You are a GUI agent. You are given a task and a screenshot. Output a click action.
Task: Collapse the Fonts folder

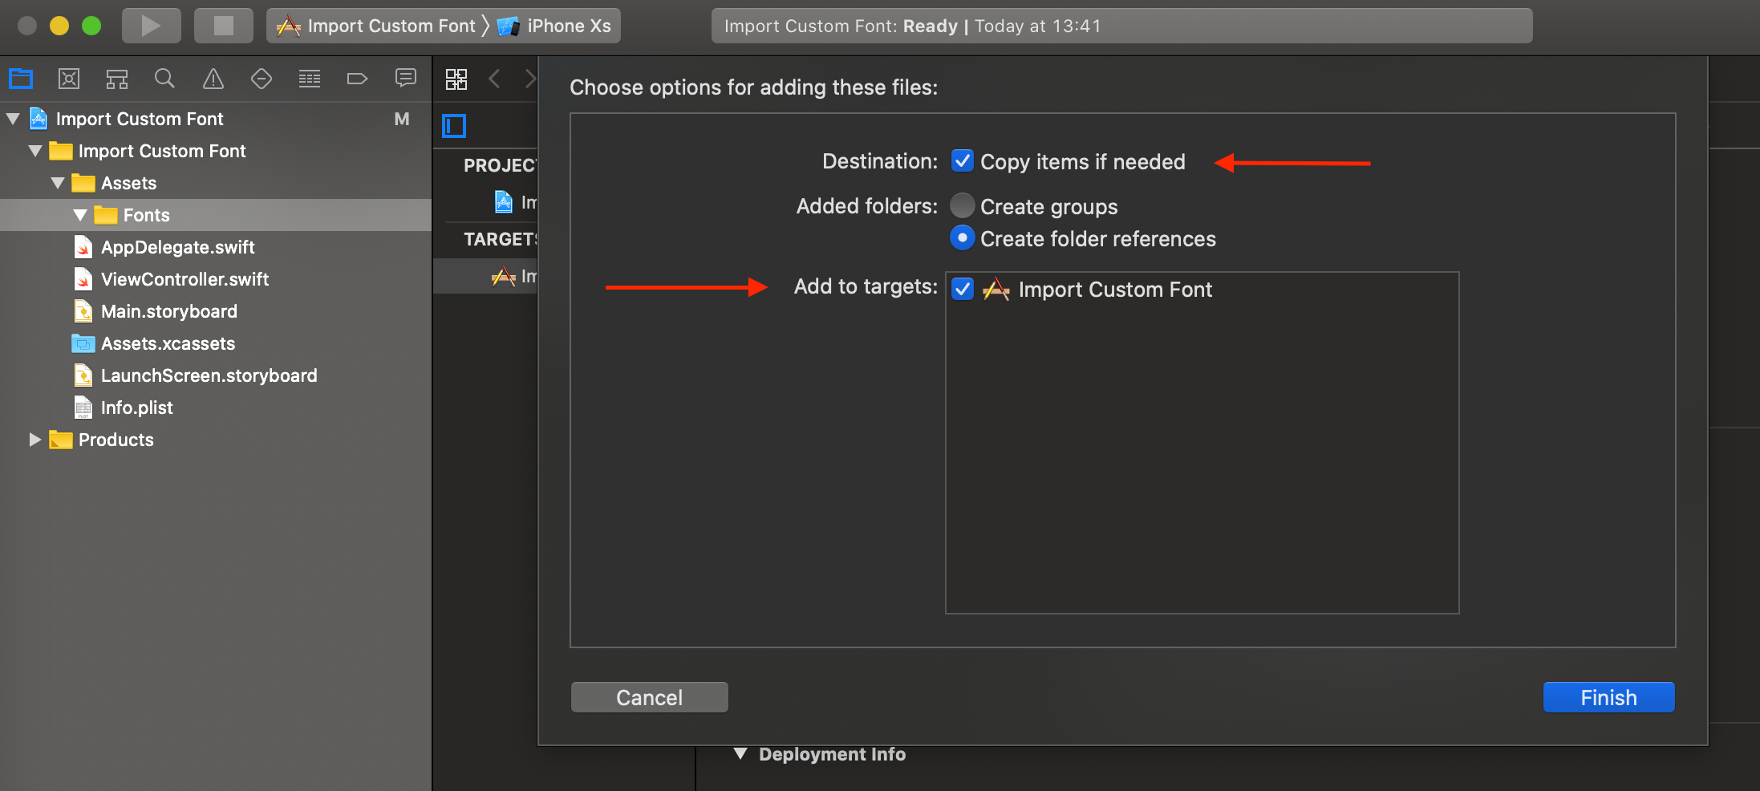click(x=80, y=215)
